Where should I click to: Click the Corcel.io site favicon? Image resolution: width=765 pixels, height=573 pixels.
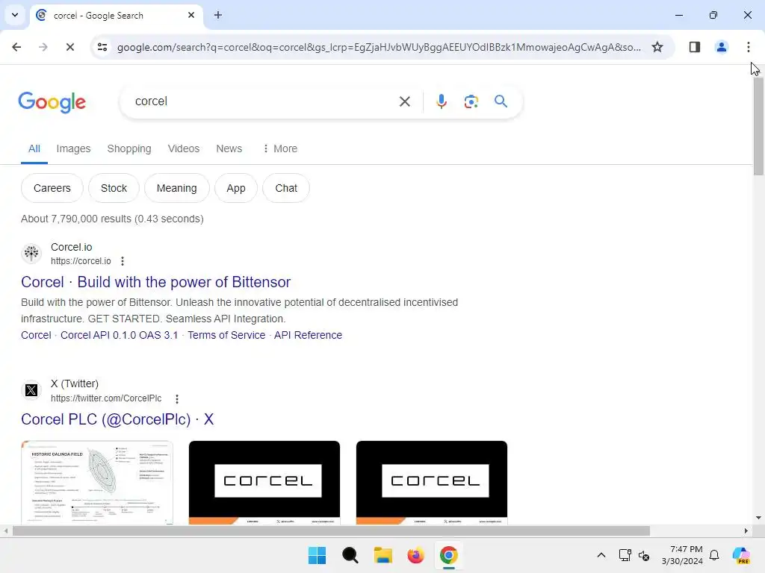click(31, 254)
